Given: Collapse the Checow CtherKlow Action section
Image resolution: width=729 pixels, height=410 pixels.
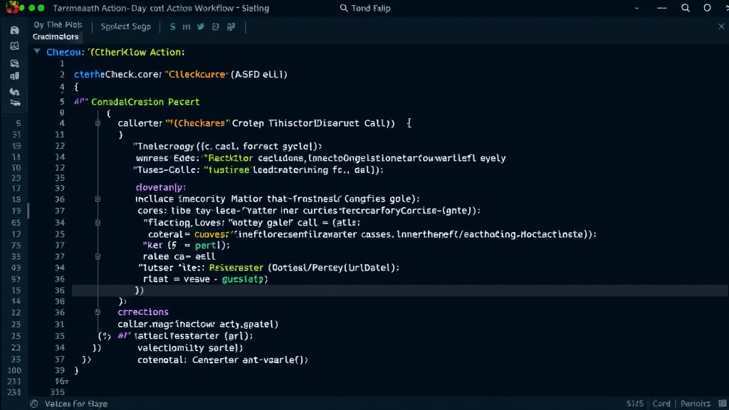Looking at the screenshot, I should click(x=37, y=51).
